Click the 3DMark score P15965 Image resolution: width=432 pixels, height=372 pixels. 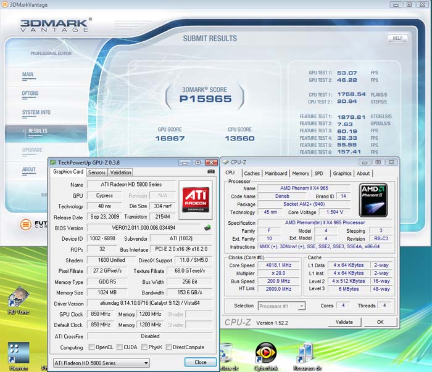click(x=206, y=99)
